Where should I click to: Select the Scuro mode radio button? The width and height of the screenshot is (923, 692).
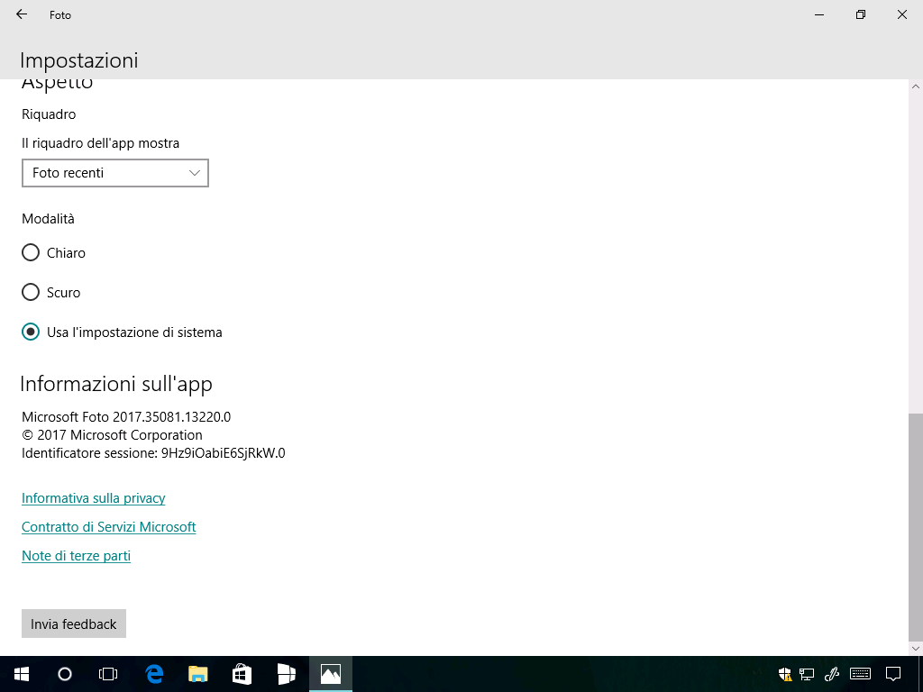pyautogui.click(x=31, y=293)
